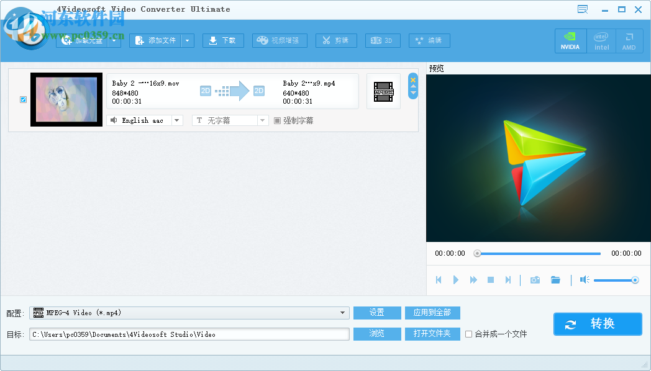Open the 视频增强 video enhancement tool
The width and height of the screenshot is (651, 371).
pyautogui.click(x=279, y=40)
